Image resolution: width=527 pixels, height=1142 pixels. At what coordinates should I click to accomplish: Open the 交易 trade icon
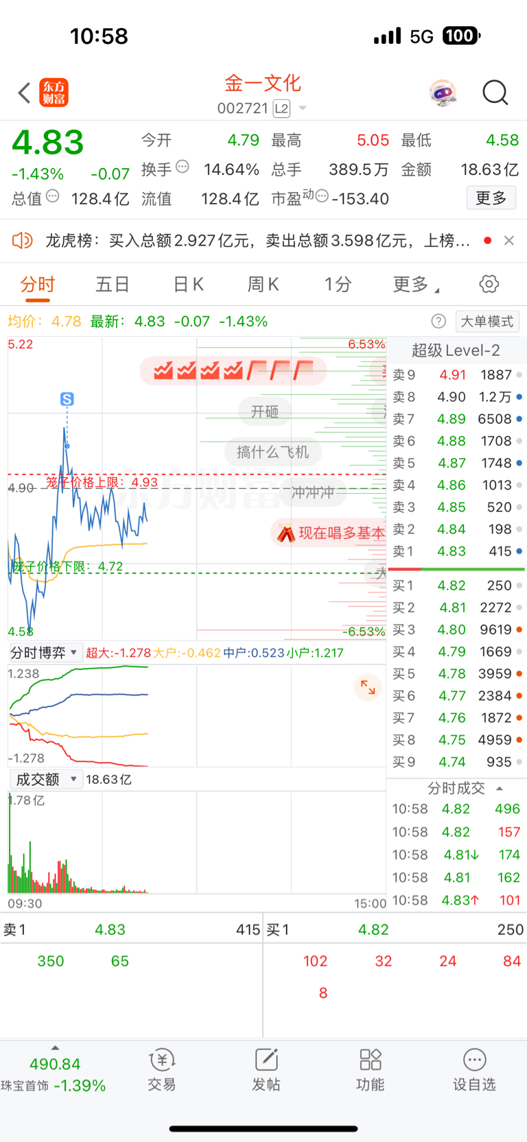tap(162, 1070)
